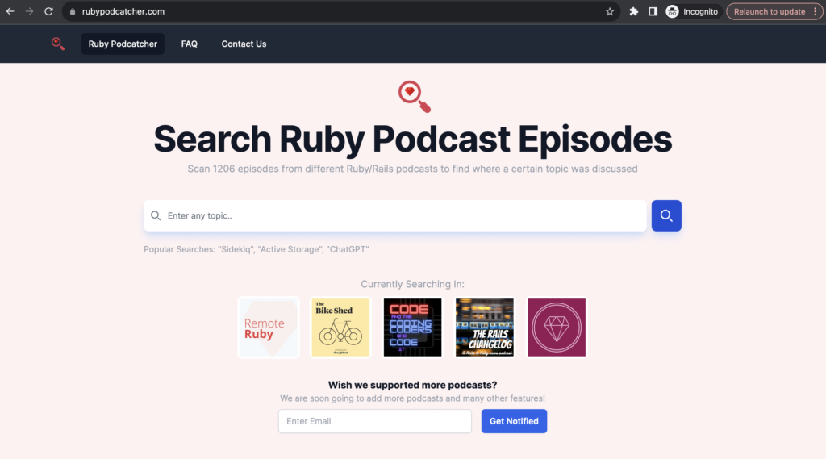The image size is (826, 459).
Task: Open the Remote Ruby podcast thumbnail
Action: pos(269,328)
